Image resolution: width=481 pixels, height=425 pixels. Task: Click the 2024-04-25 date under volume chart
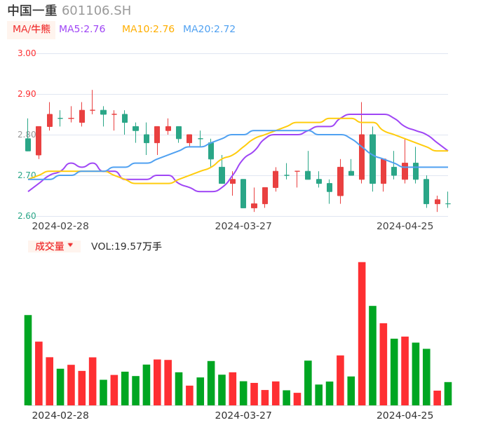405,415
